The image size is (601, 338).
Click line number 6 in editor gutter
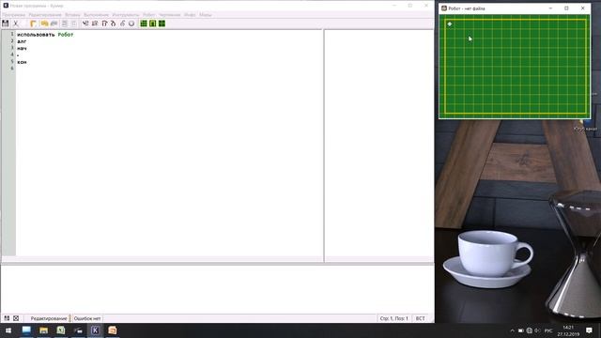pos(12,69)
